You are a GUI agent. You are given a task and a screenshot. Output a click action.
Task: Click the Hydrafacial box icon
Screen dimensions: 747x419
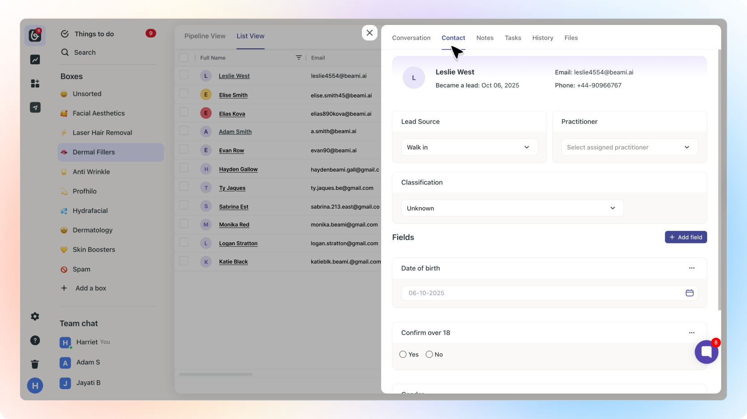tap(64, 211)
